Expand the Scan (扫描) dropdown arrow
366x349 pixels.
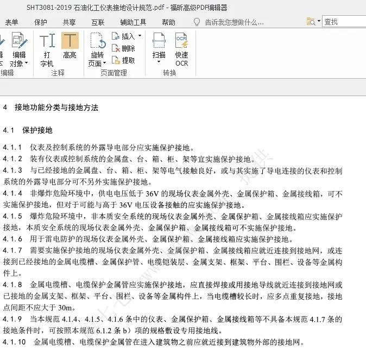pos(159,62)
